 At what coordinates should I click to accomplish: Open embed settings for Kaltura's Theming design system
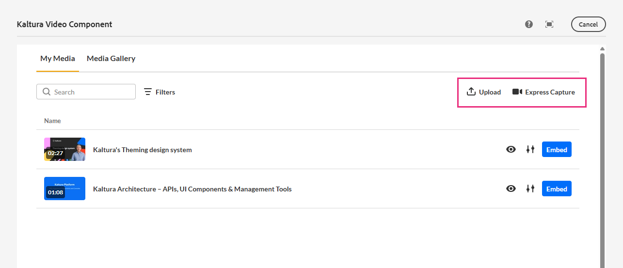(530, 150)
